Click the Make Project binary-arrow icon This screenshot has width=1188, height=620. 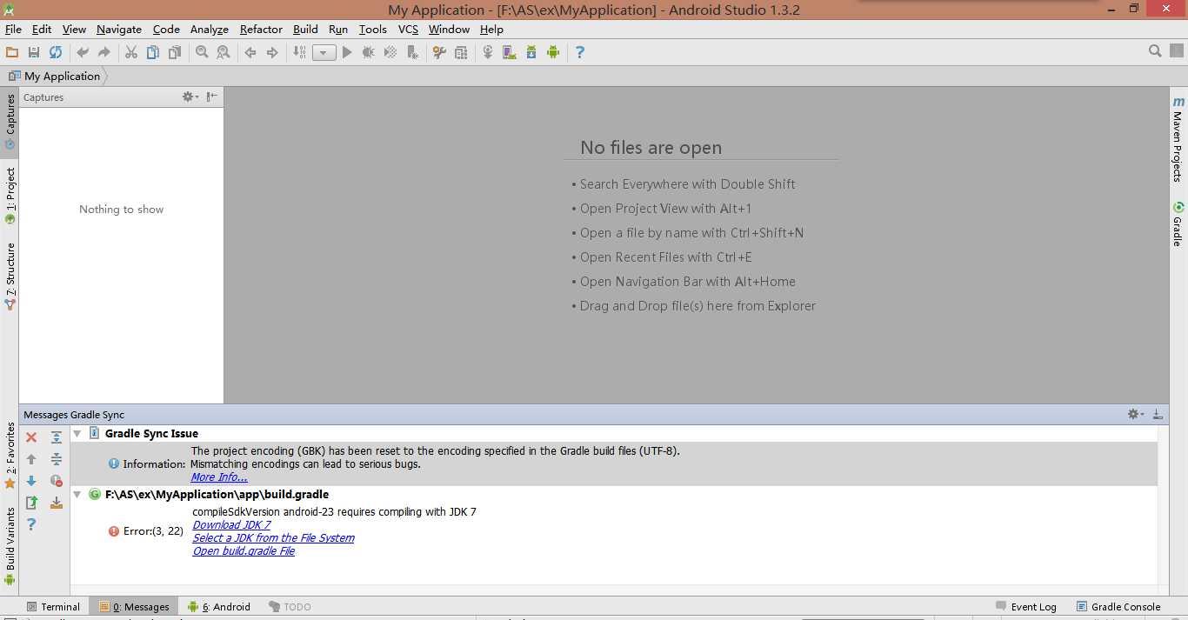click(x=300, y=52)
